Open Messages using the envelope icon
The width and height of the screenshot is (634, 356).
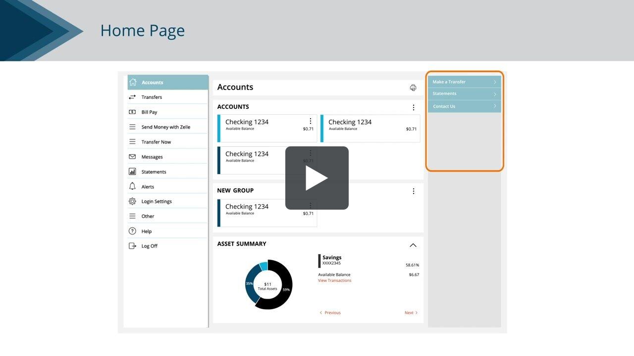[x=132, y=157]
